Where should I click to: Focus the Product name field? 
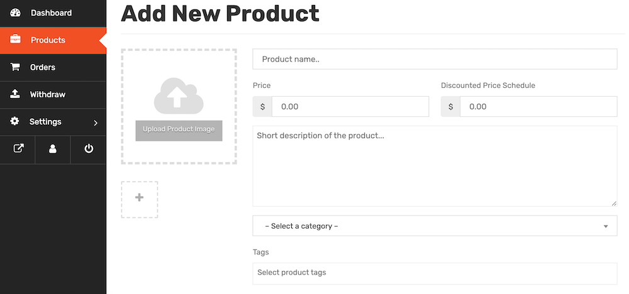pos(435,59)
